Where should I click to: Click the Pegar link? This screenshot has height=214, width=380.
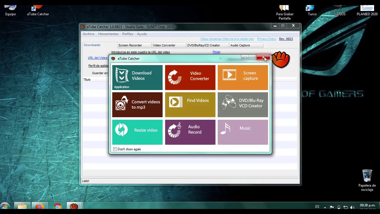click(x=216, y=52)
